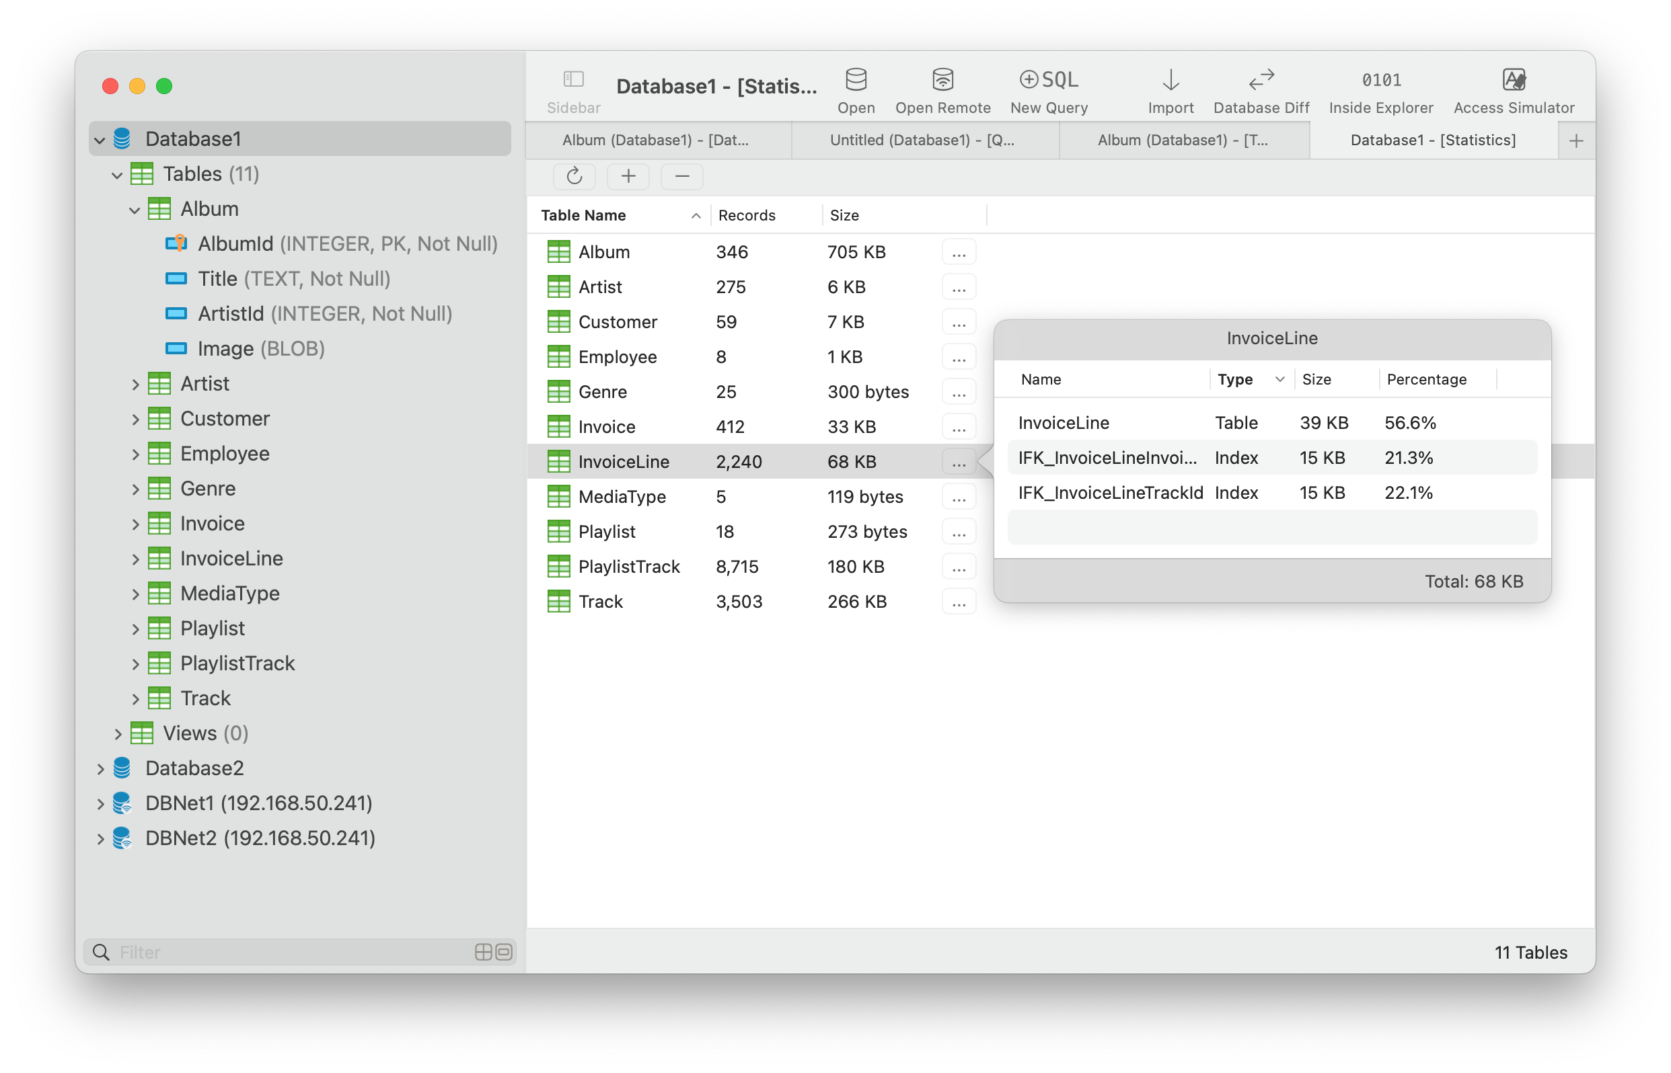The width and height of the screenshot is (1671, 1073).
Task: Click the DBNet2 remote database icon
Action: pyautogui.click(x=122, y=838)
